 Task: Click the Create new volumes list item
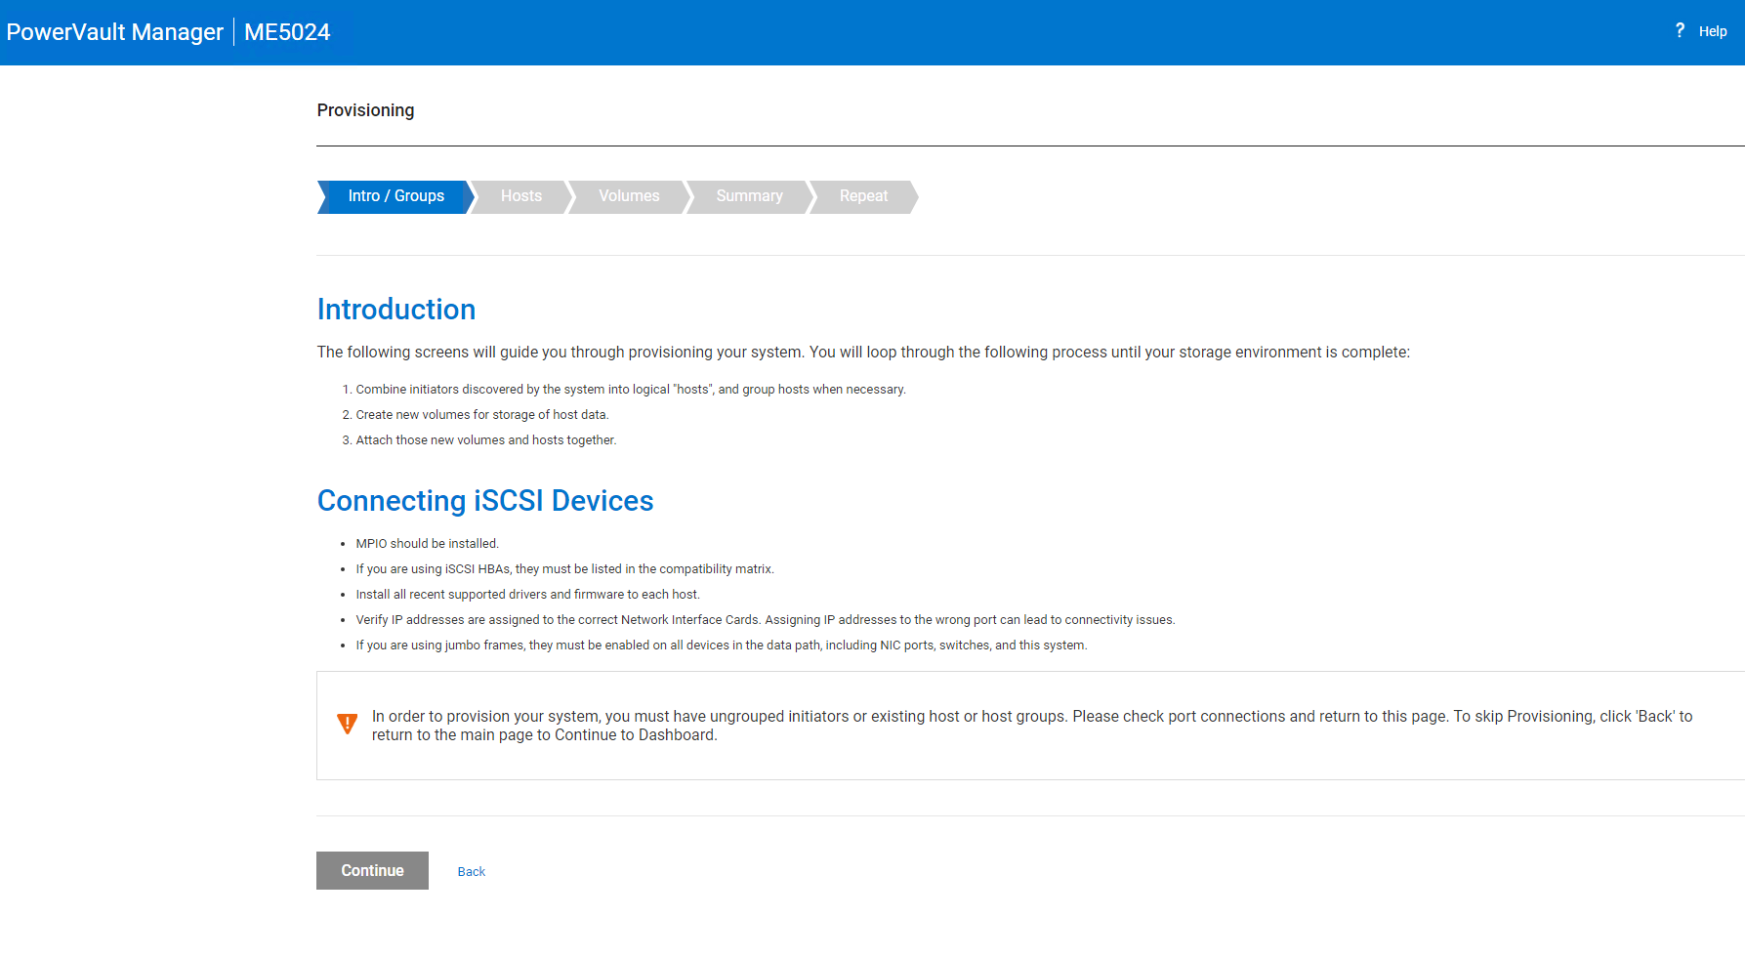click(x=481, y=415)
